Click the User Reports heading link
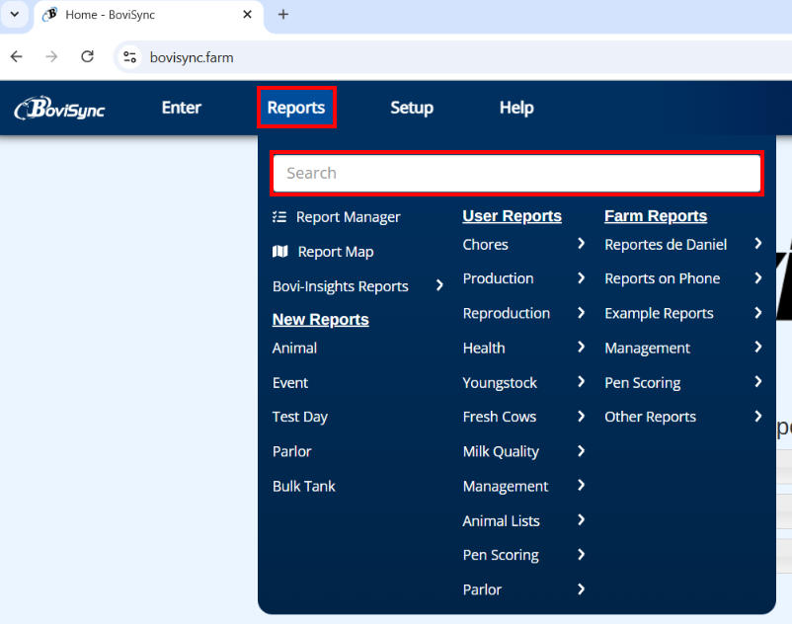 (513, 216)
